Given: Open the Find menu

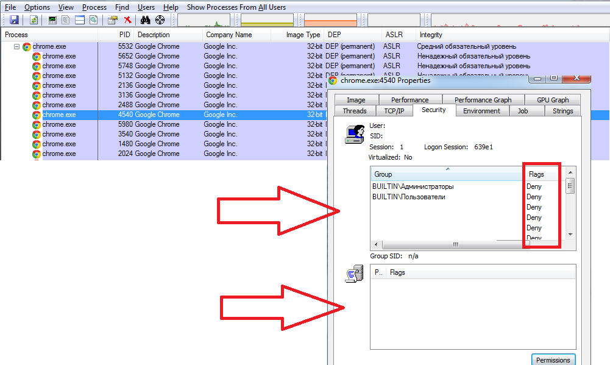Looking at the screenshot, I should 122,7.
